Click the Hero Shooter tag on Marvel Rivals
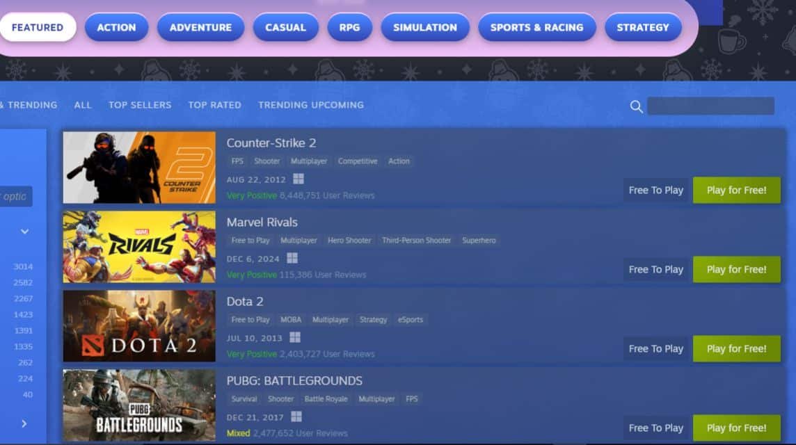Viewport: 796px width, 445px height. [x=349, y=241]
